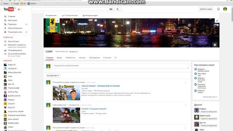Open the 'Все действия' dropdown
This screenshot has width=233, height=131.
coord(53,76)
